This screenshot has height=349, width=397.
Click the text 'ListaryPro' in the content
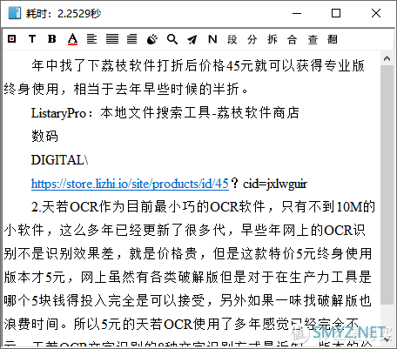tap(58, 113)
